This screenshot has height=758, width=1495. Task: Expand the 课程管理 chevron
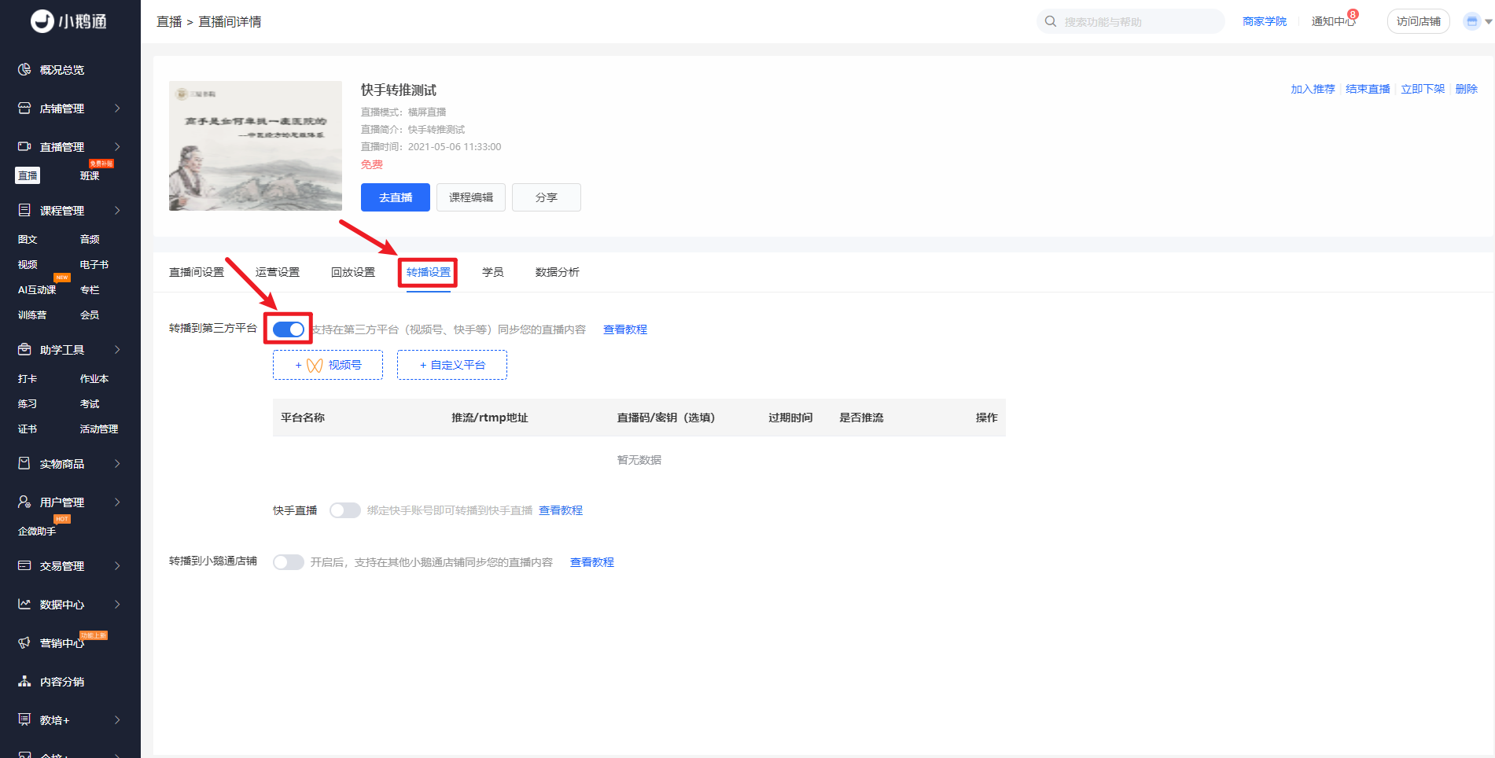tap(117, 211)
